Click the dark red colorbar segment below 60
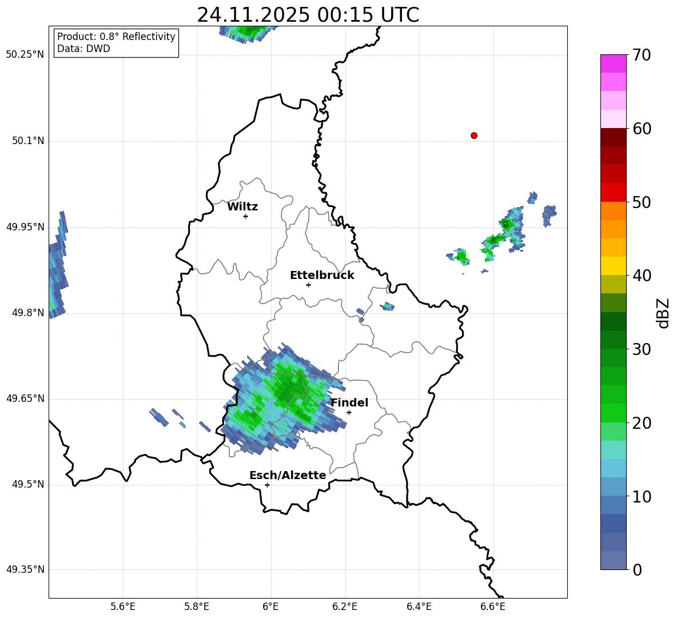677x618 pixels. (x=613, y=137)
